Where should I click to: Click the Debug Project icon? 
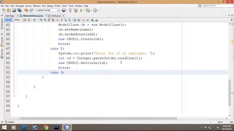[x=88, y=11]
